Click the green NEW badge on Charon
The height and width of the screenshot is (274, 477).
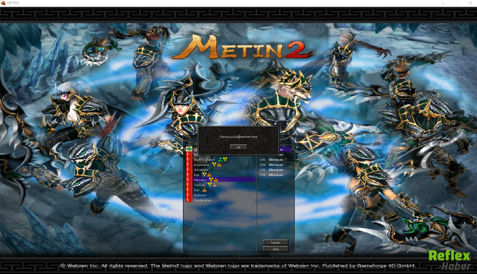point(220,160)
